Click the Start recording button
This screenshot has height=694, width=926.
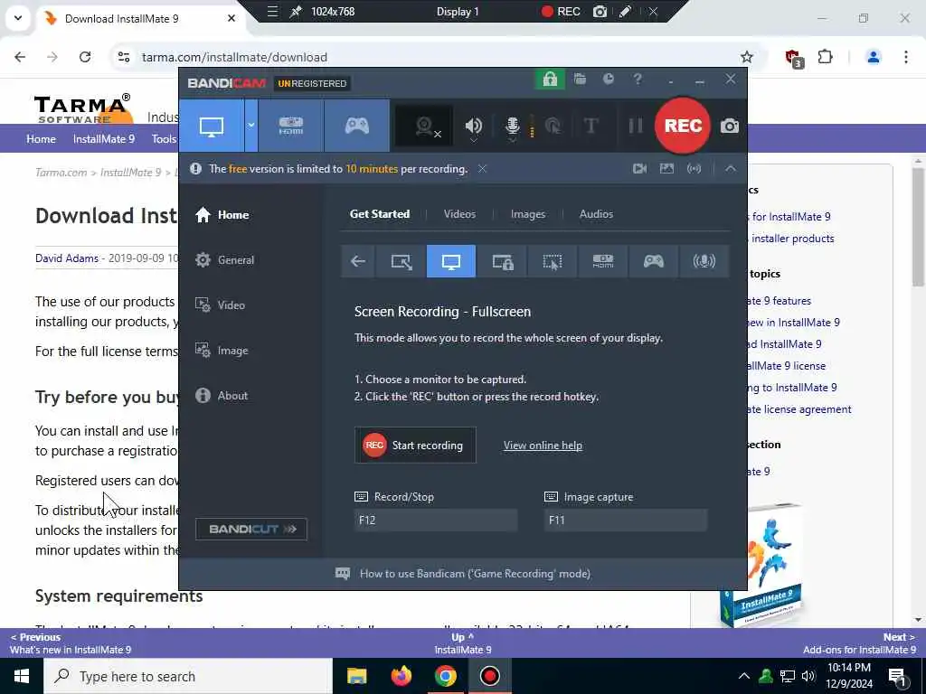pyautogui.click(x=415, y=445)
